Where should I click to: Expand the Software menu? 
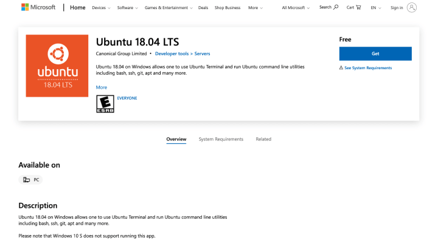pyautogui.click(x=127, y=8)
